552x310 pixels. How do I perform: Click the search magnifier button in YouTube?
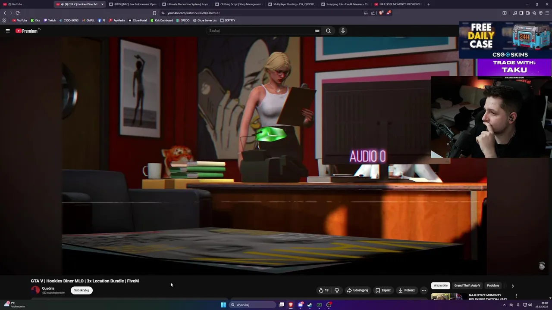(x=328, y=31)
